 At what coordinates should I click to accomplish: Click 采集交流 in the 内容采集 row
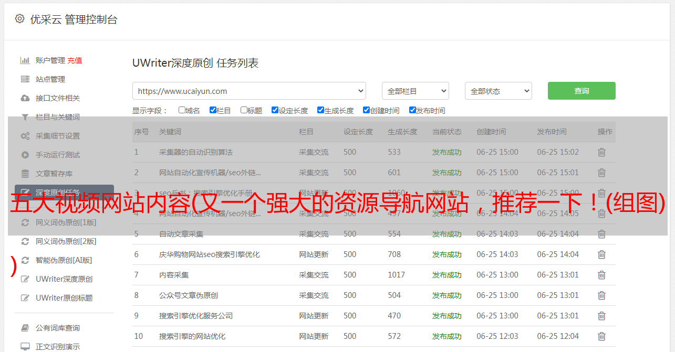(314, 275)
